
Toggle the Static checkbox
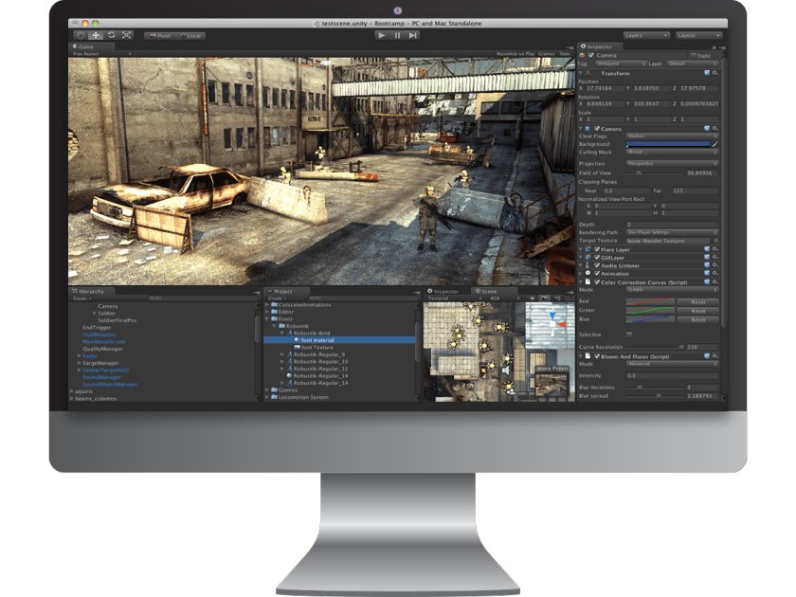694,55
